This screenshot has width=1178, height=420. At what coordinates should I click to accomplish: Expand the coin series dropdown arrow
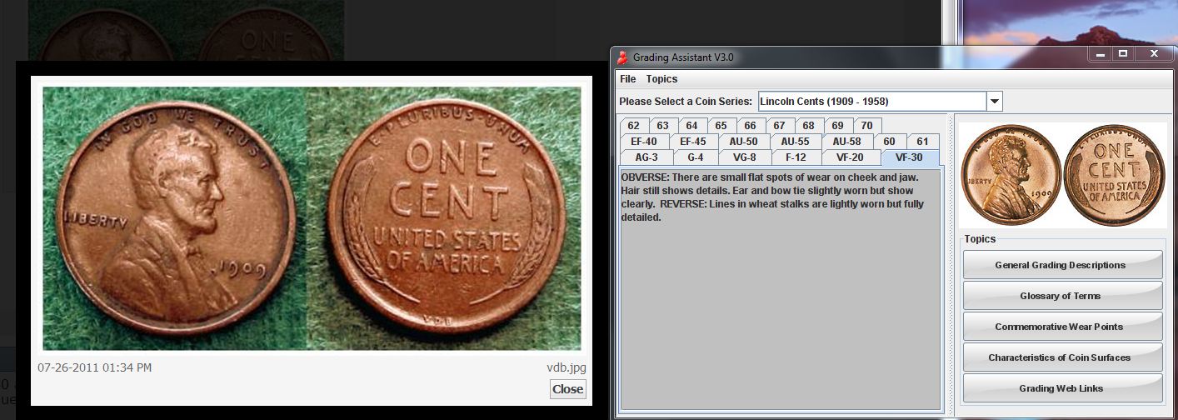(x=994, y=102)
